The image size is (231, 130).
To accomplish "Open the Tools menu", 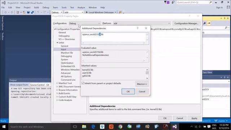I will pyautogui.click(x=64, y=7).
